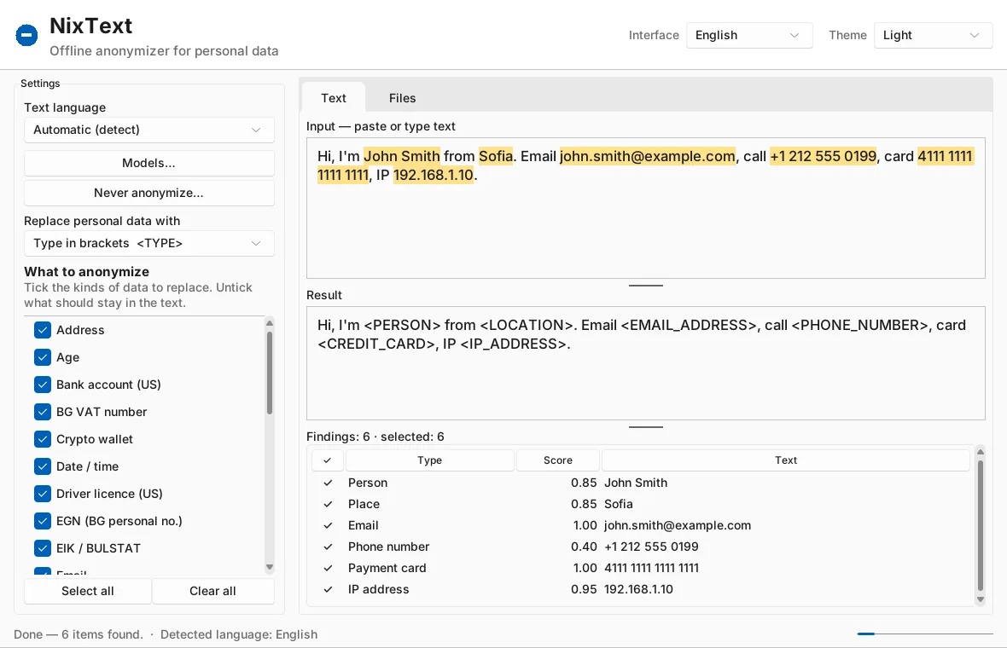Open the Theme dropdown set to Light
Screen dimensions: 1007x648
pos(933,35)
